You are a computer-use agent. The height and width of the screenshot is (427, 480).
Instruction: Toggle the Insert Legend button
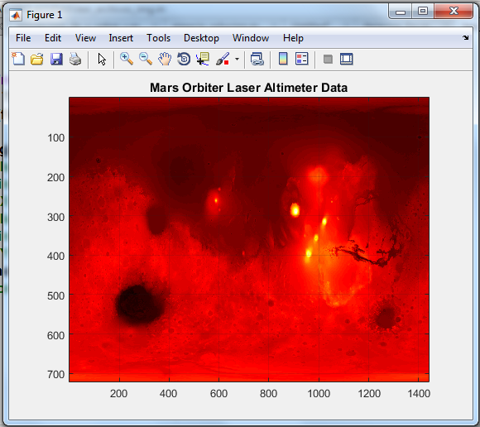(x=301, y=59)
